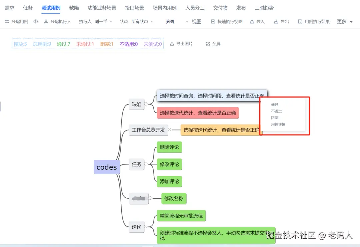Click the help question mark icon

(36, 21)
